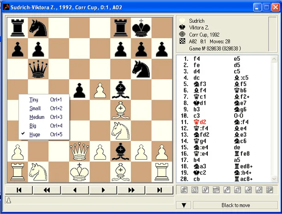Click the plus-minus evaluation icon
This screenshot has height=214, width=282.
[x=184, y=190]
